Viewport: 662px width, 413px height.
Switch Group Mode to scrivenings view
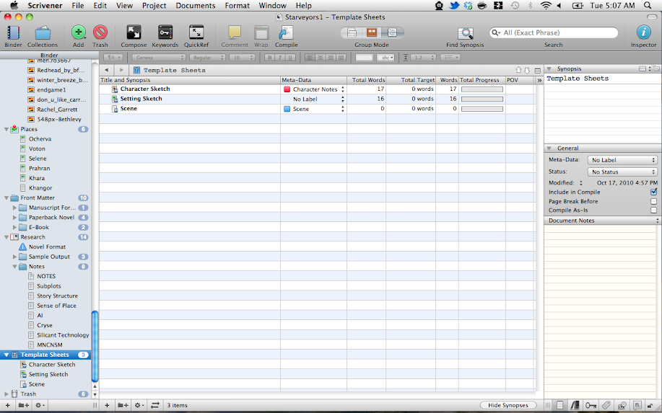[352, 32]
